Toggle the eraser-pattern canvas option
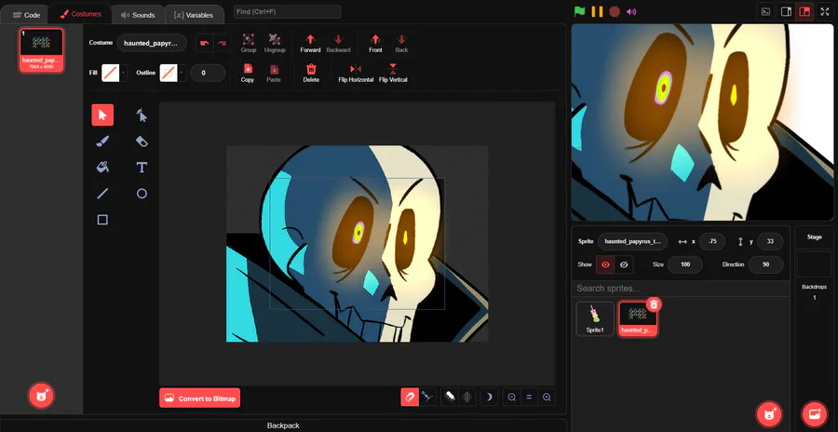 click(x=450, y=398)
